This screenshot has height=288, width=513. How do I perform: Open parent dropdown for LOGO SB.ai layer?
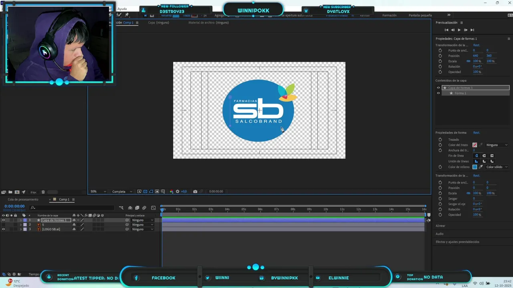coord(143,230)
